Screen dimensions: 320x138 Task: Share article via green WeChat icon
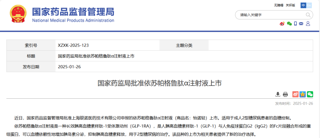click(310, 94)
